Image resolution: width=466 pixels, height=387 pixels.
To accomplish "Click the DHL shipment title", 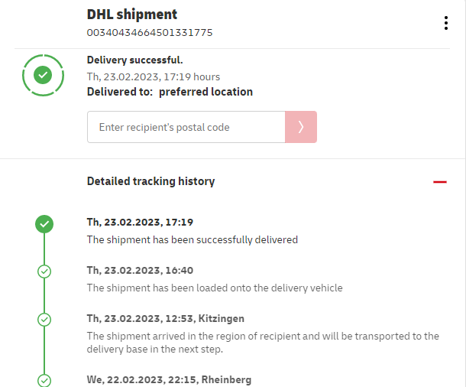I will (x=132, y=15).
